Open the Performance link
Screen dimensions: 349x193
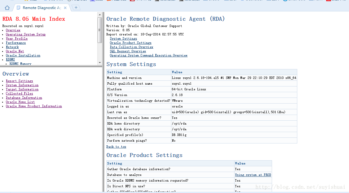point(16,43)
